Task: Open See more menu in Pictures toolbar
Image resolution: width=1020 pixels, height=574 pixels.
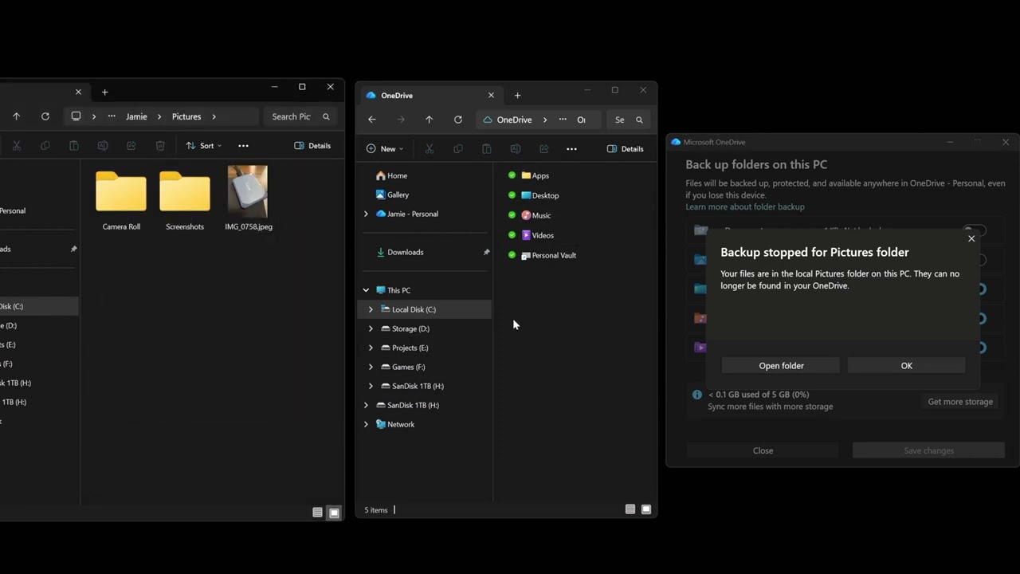Action: (243, 146)
